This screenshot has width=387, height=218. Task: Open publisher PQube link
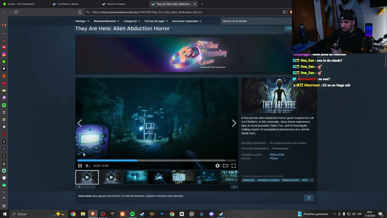tap(274, 158)
